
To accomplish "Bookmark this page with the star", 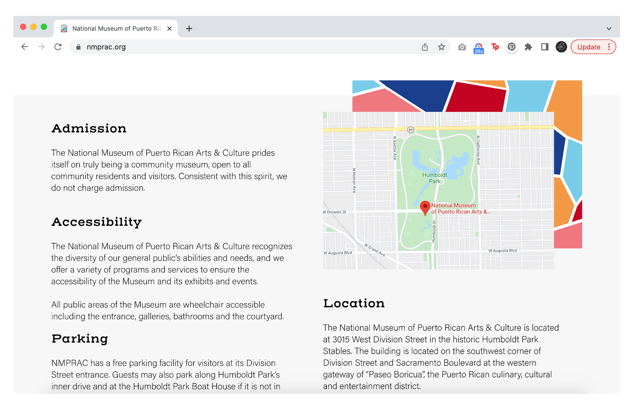I will tap(441, 47).
